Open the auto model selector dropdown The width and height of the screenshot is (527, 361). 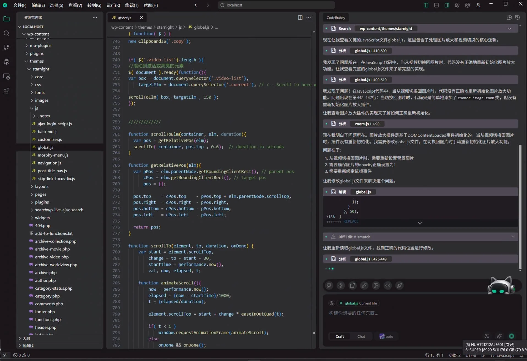pyautogui.click(x=386, y=336)
